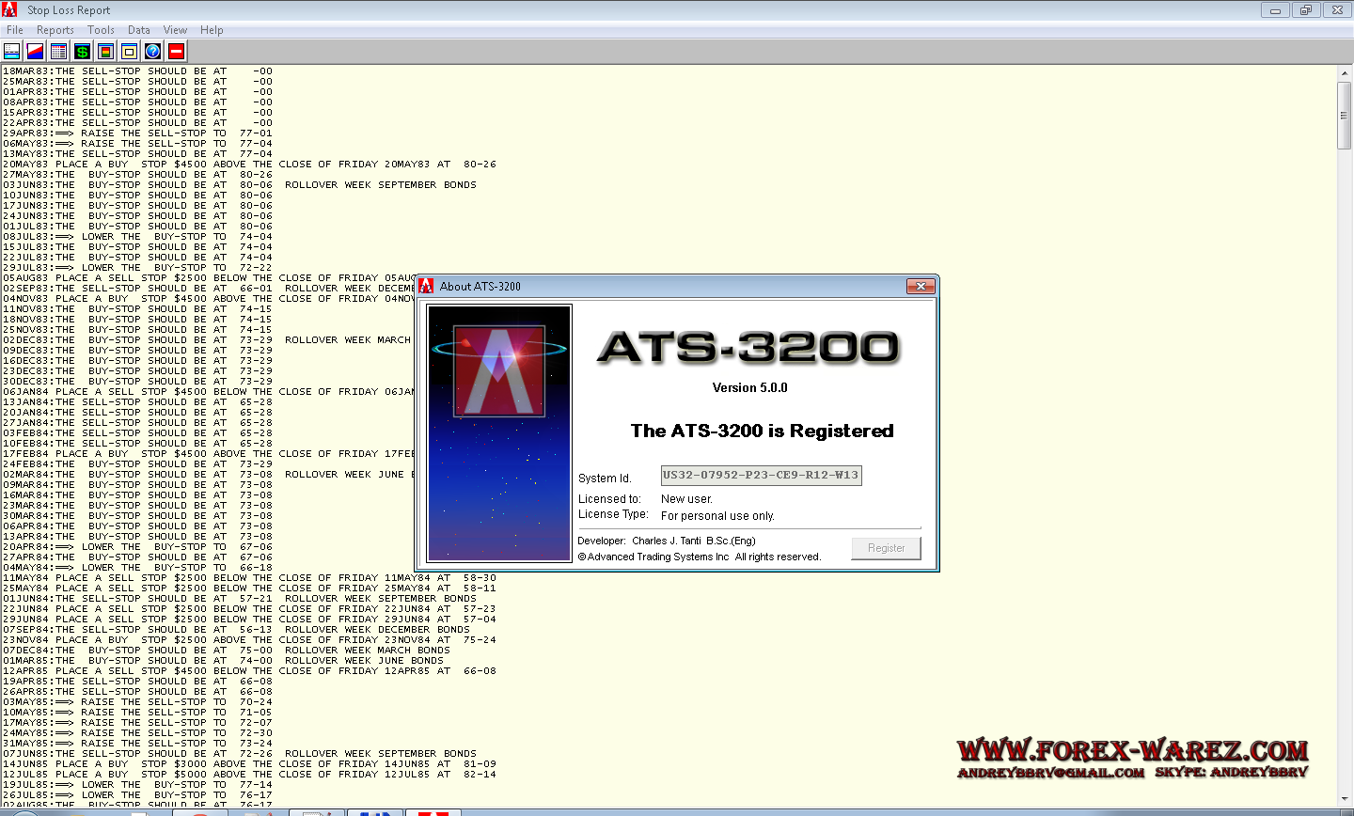The image size is (1354, 816).
Task: Click the red and blue chart toolbar icon
Action: pos(35,52)
